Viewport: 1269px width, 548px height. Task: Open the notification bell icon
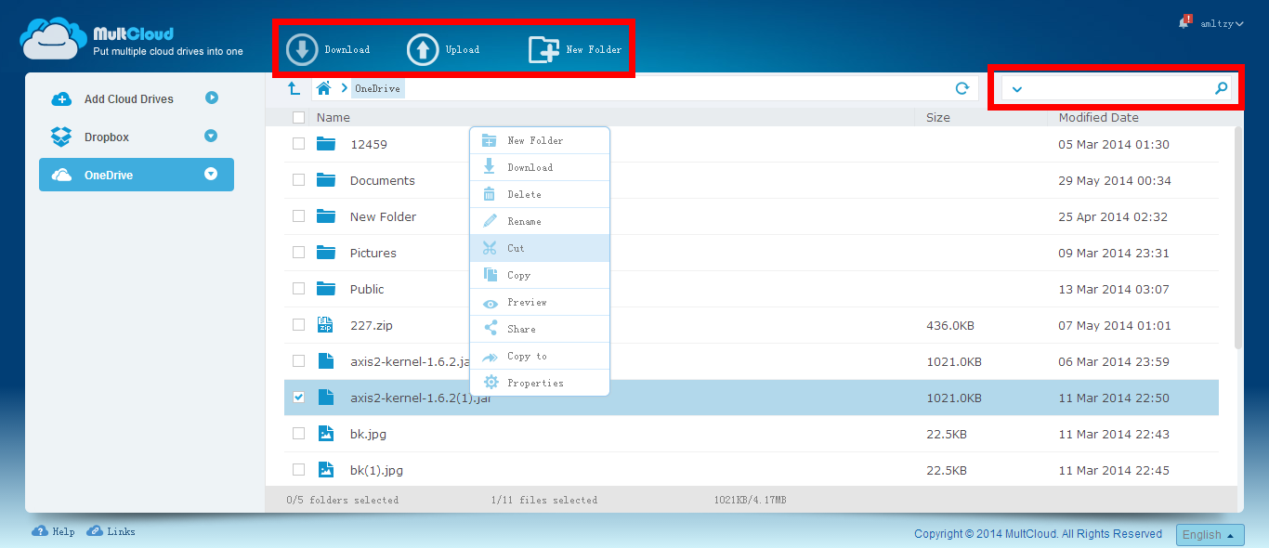1184,22
